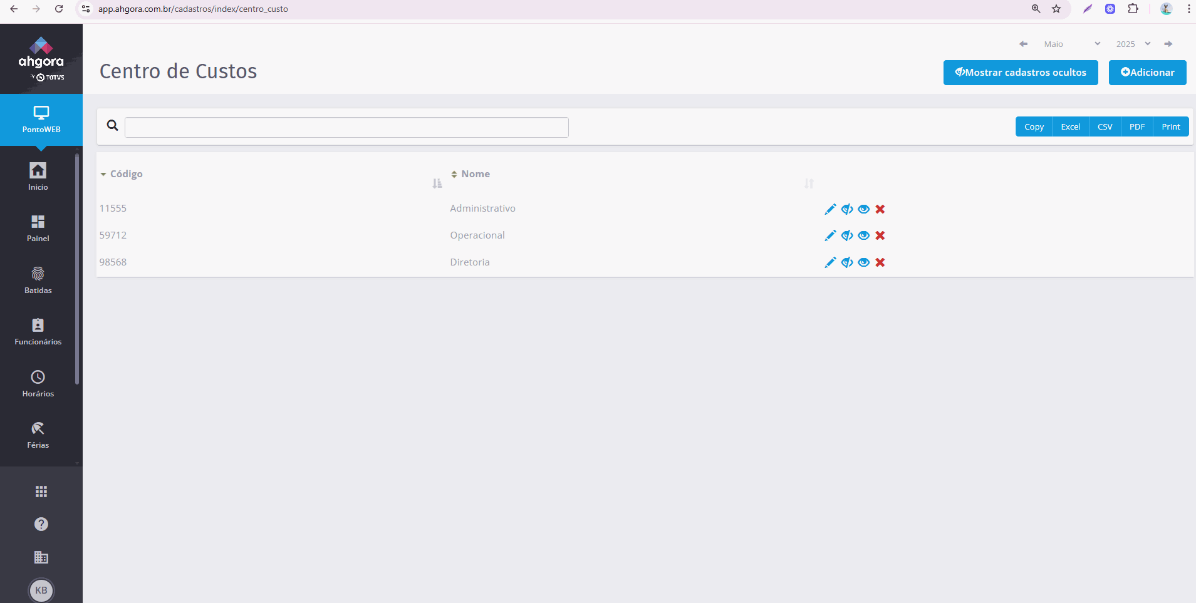
Task: Go to next month arrow
Action: pos(1168,44)
